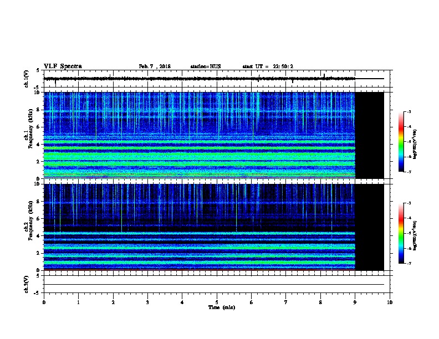
Task: Click time-axis tick label "4"
Action: pos(182,302)
